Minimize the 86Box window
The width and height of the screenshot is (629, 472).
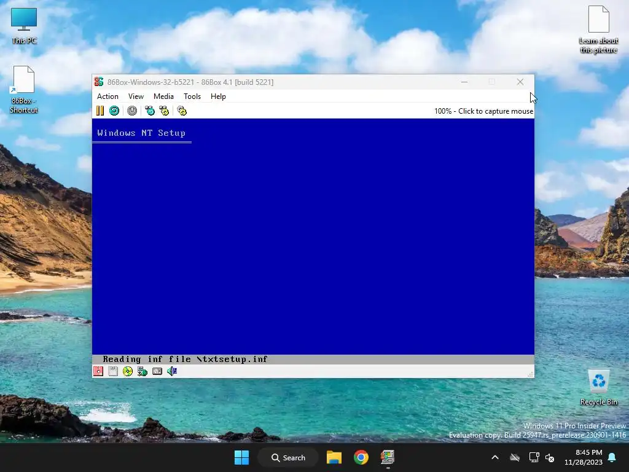click(x=464, y=82)
